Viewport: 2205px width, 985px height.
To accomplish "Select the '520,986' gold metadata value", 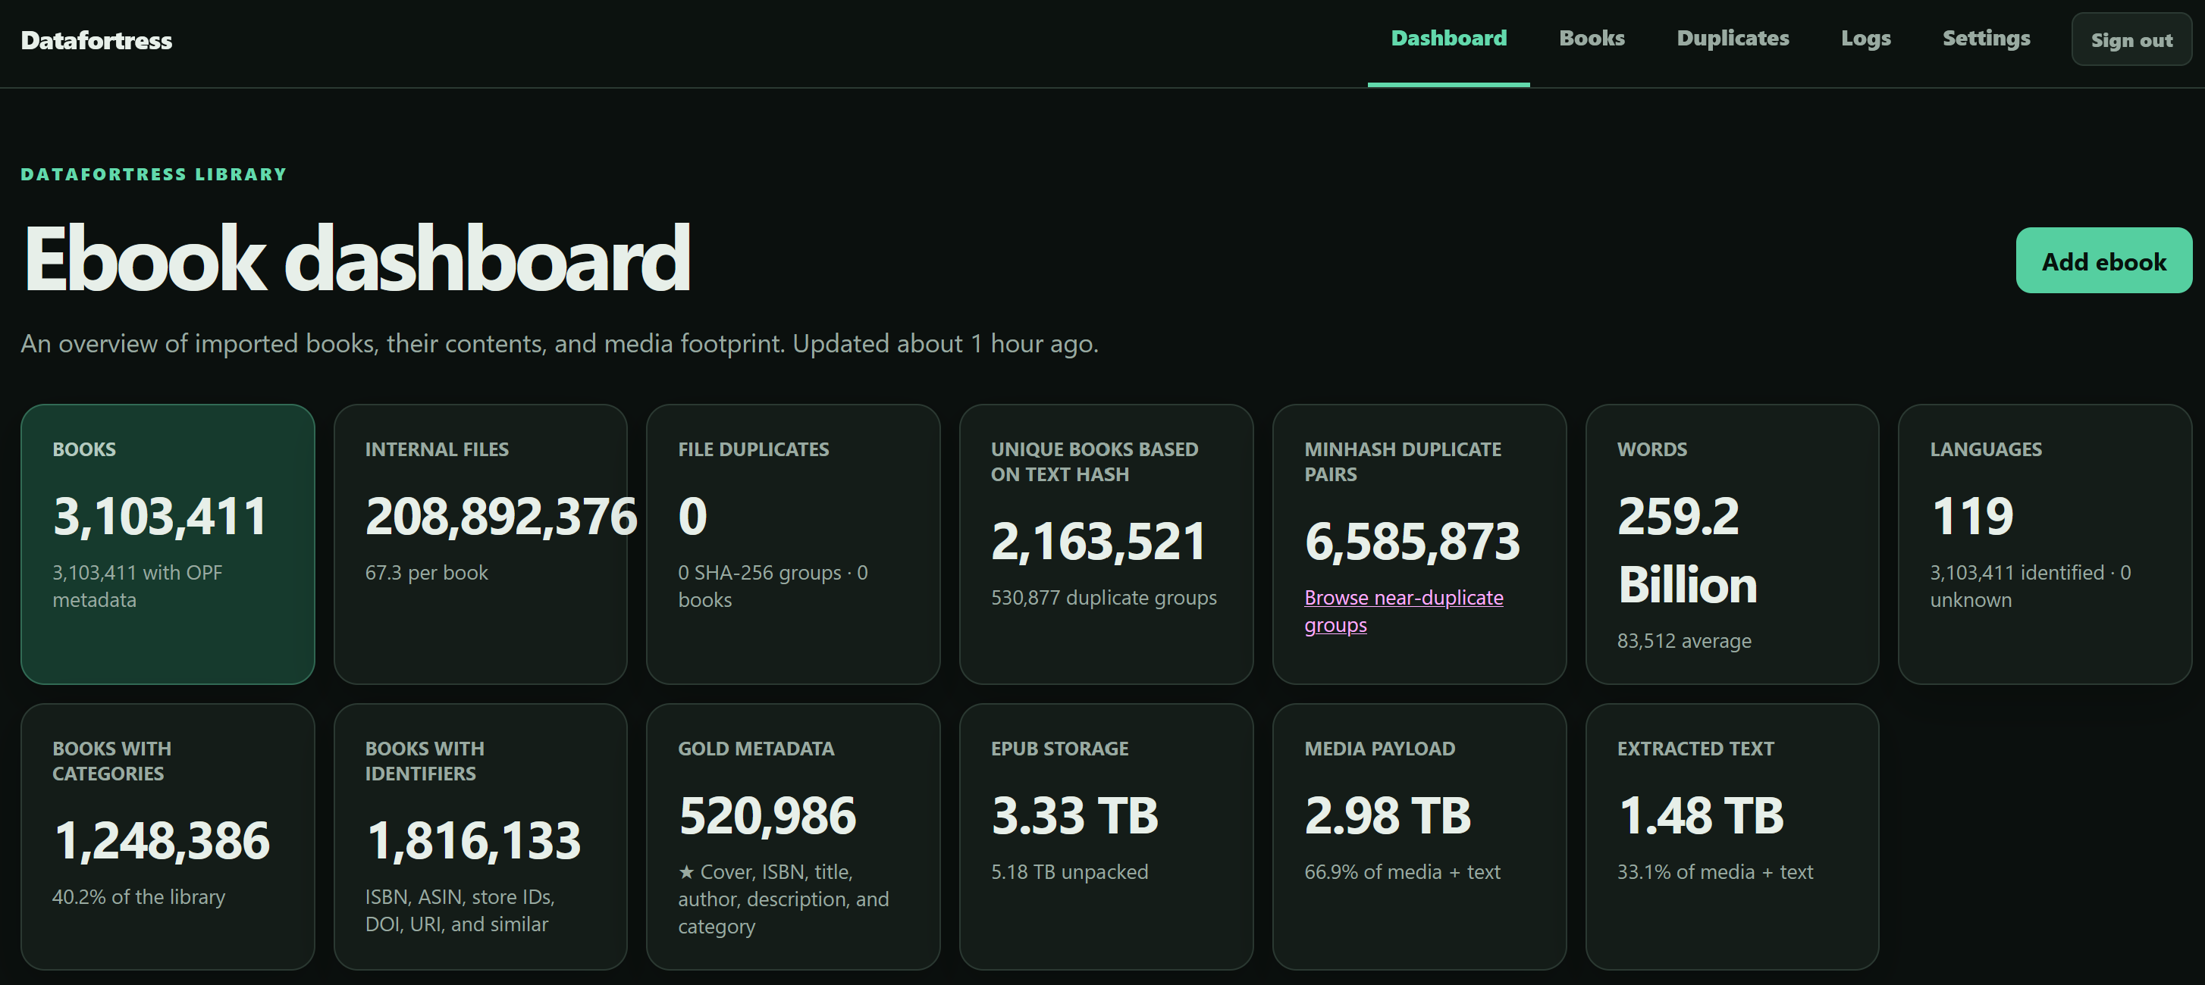I will (767, 816).
